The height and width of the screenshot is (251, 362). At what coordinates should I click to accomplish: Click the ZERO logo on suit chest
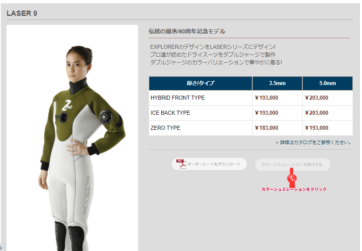click(x=67, y=105)
